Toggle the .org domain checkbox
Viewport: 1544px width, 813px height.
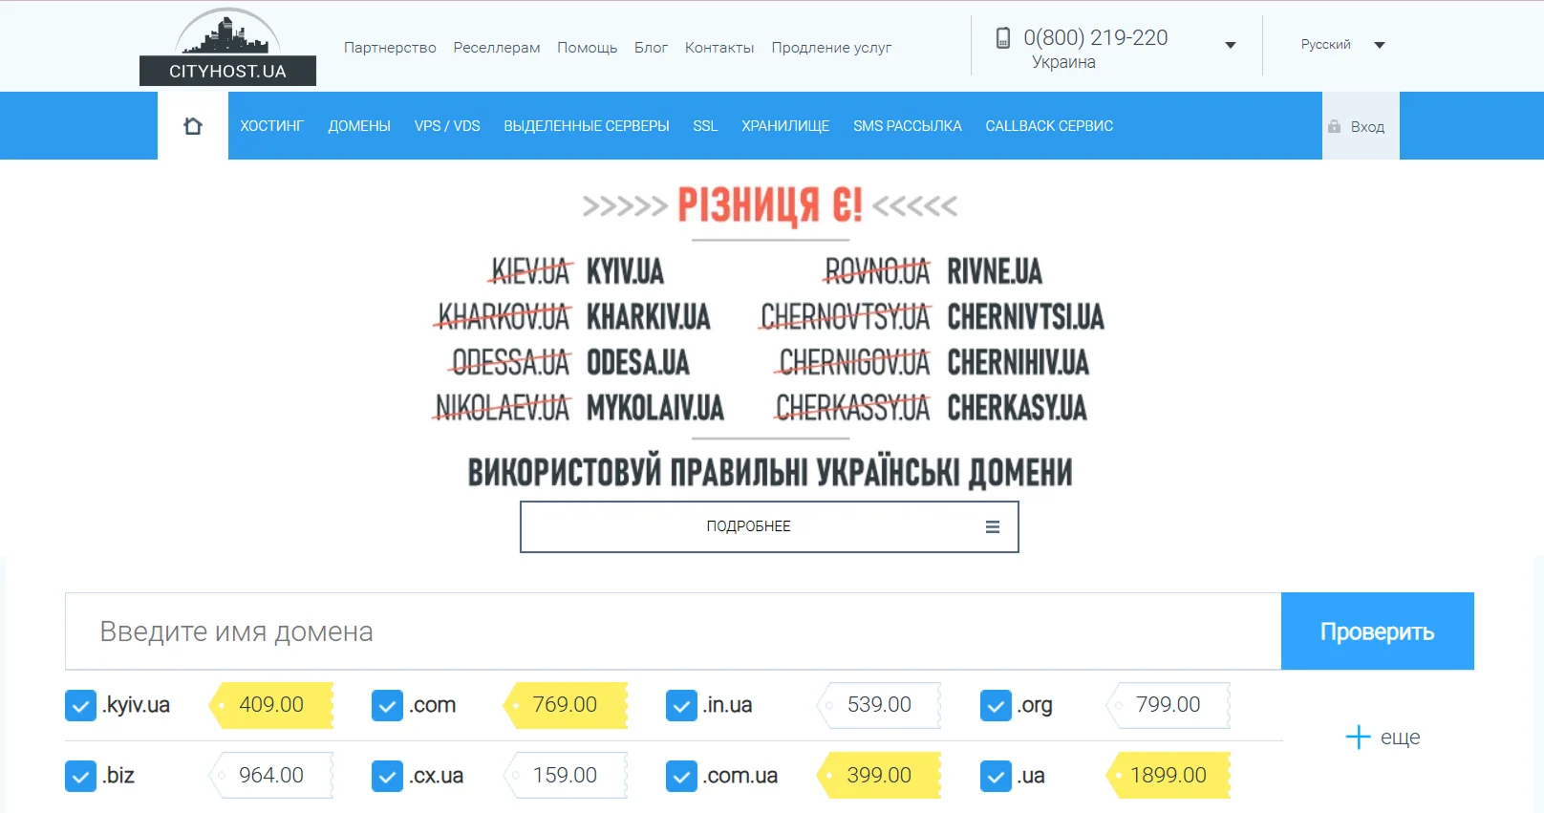coord(996,705)
